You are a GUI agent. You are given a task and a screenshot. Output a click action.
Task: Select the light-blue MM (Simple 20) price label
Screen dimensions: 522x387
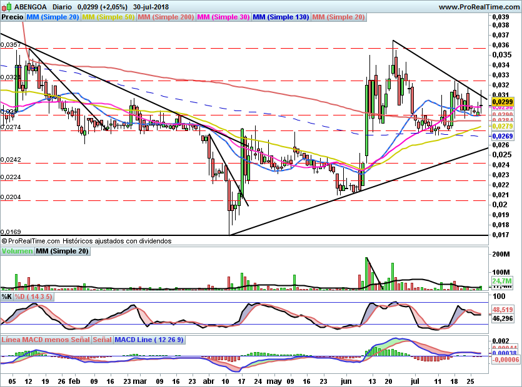(53, 17)
